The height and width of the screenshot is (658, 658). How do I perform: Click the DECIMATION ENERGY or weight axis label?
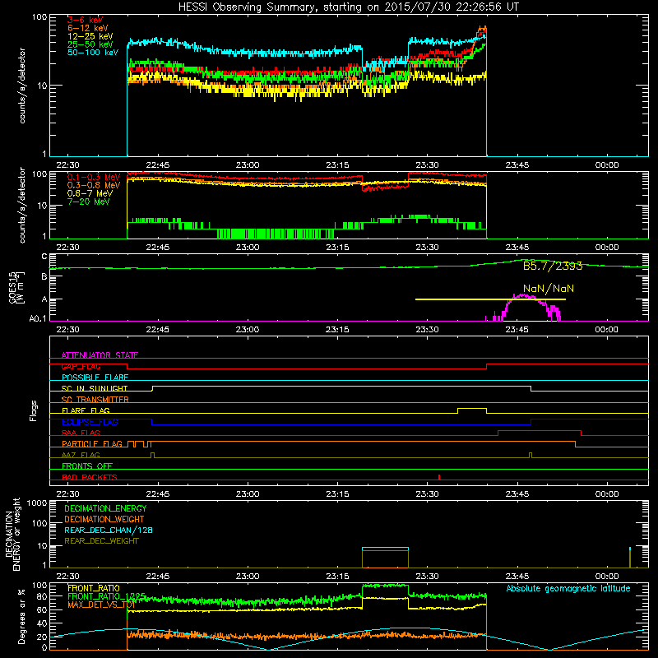tap(12, 534)
